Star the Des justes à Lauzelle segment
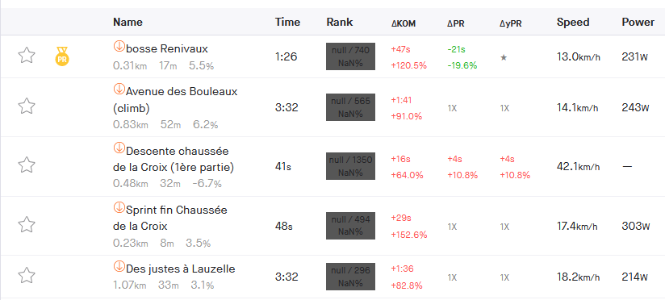The width and height of the screenshot is (665, 300). (27, 275)
